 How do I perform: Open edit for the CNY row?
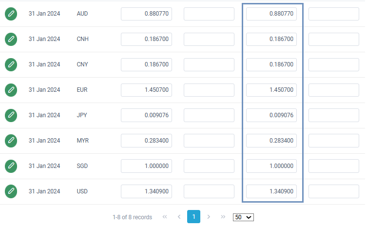(x=11, y=64)
